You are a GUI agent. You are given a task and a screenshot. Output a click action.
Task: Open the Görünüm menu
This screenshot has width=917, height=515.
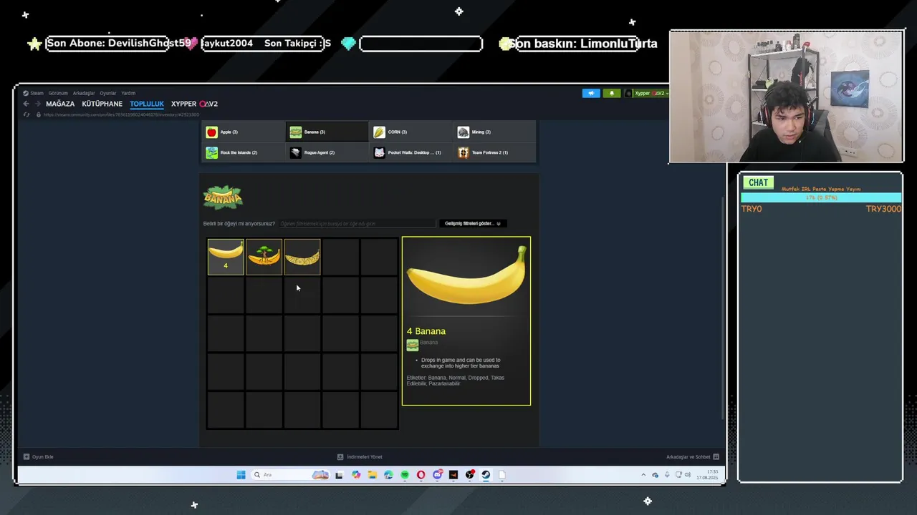click(58, 93)
